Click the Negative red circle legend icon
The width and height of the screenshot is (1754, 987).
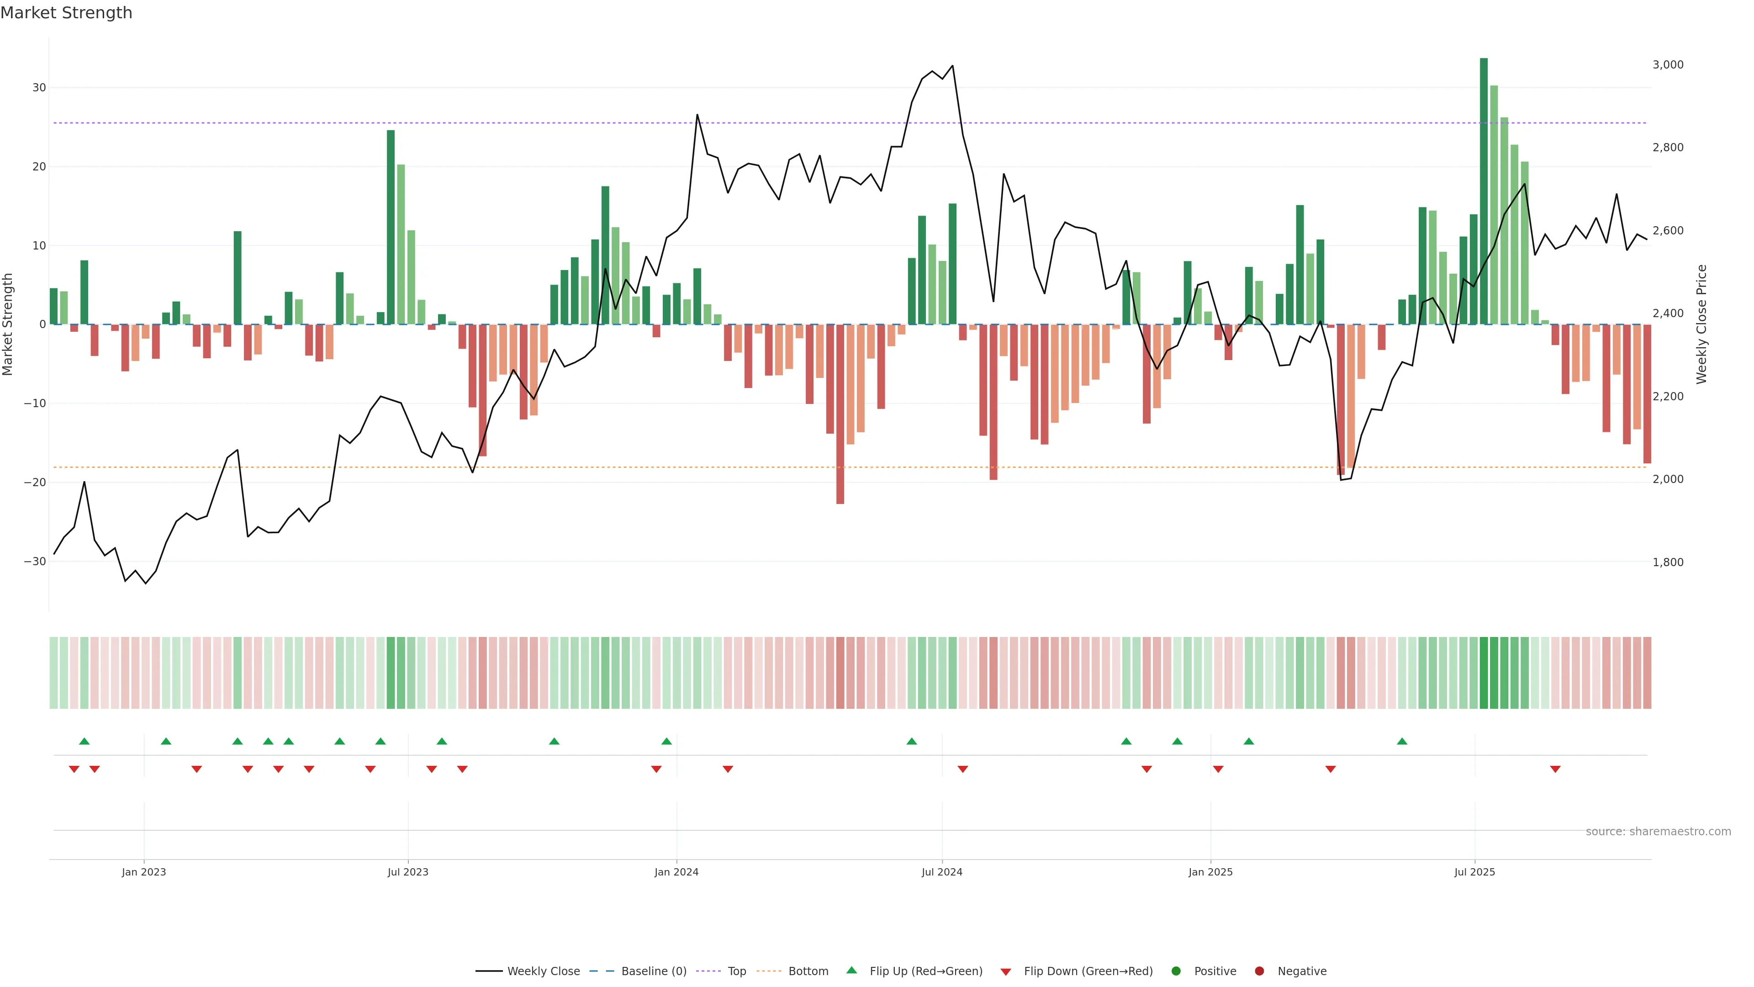1259,971
